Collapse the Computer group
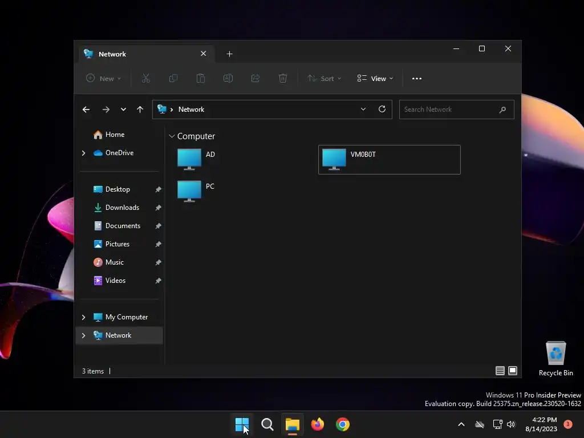The height and width of the screenshot is (438, 584). pos(172,136)
